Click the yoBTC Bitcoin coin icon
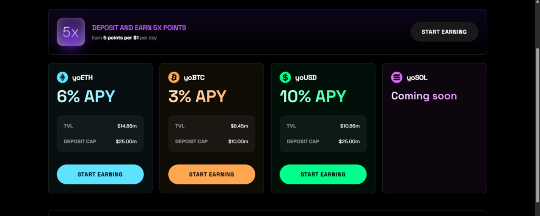The image size is (540, 216). (174, 77)
